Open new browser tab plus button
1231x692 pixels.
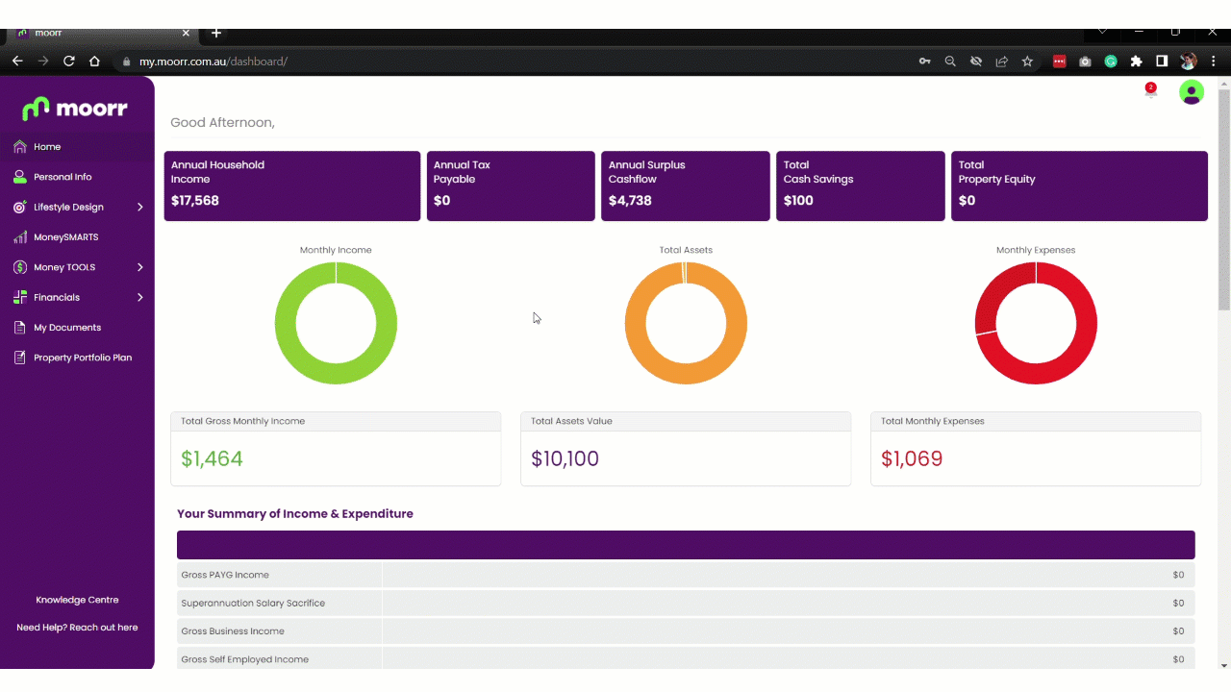(x=216, y=34)
